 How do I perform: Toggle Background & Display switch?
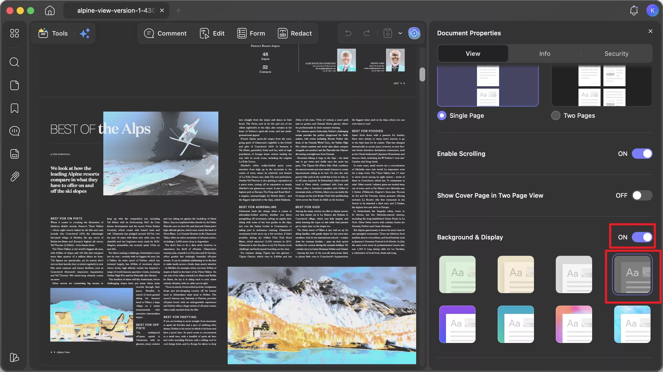click(x=642, y=237)
